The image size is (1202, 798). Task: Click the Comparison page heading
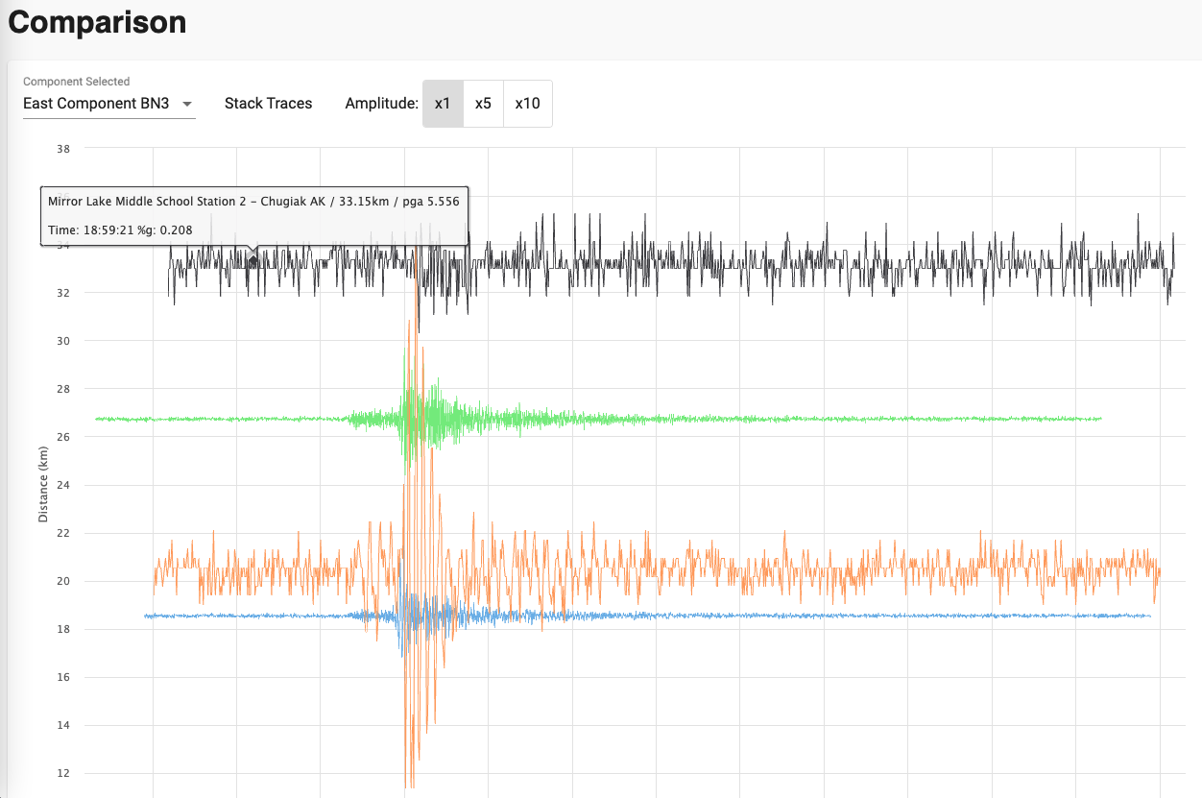pos(97,22)
